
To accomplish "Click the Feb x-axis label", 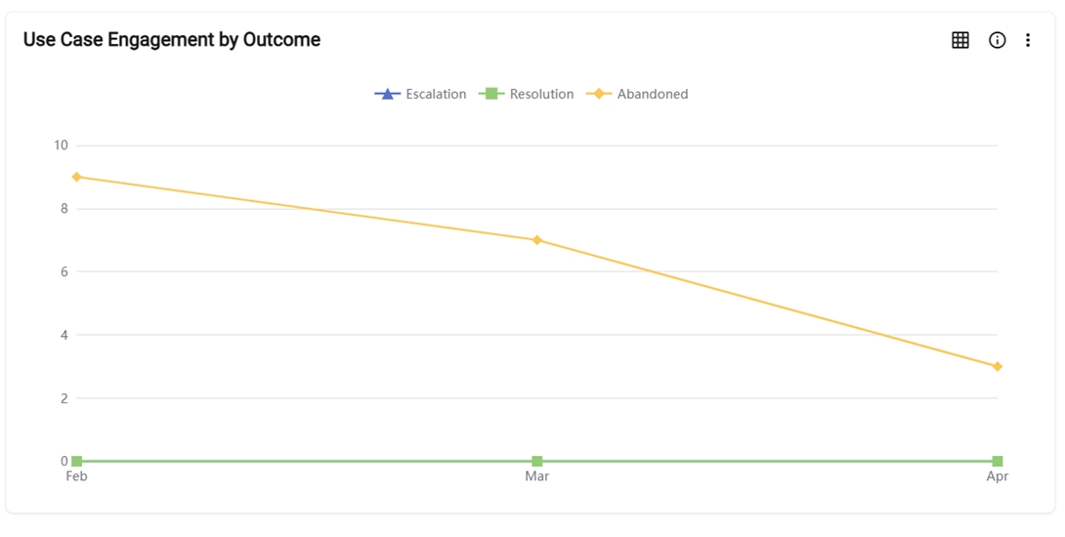I will (x=76, y=476).
